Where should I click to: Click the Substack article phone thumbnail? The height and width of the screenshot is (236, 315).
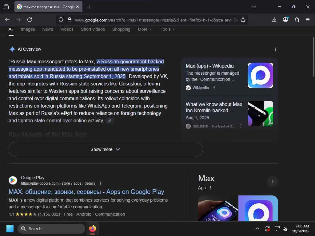[260, 114]
